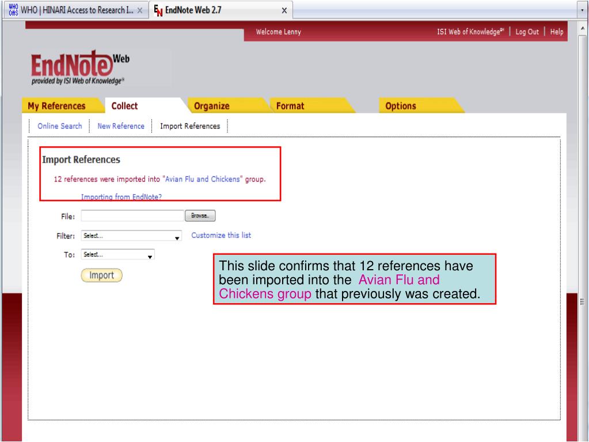Close the WHO HINARI browser tab

140,10
